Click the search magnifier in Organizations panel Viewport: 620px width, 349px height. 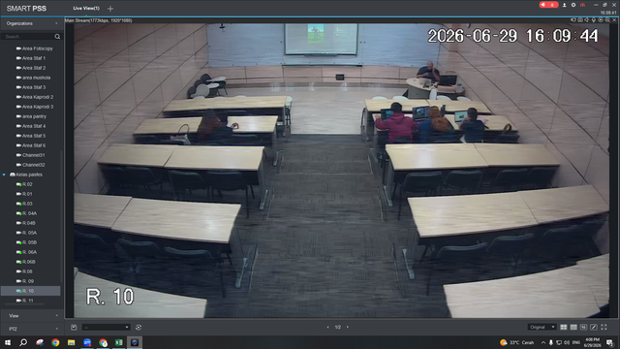coord(57,37)
